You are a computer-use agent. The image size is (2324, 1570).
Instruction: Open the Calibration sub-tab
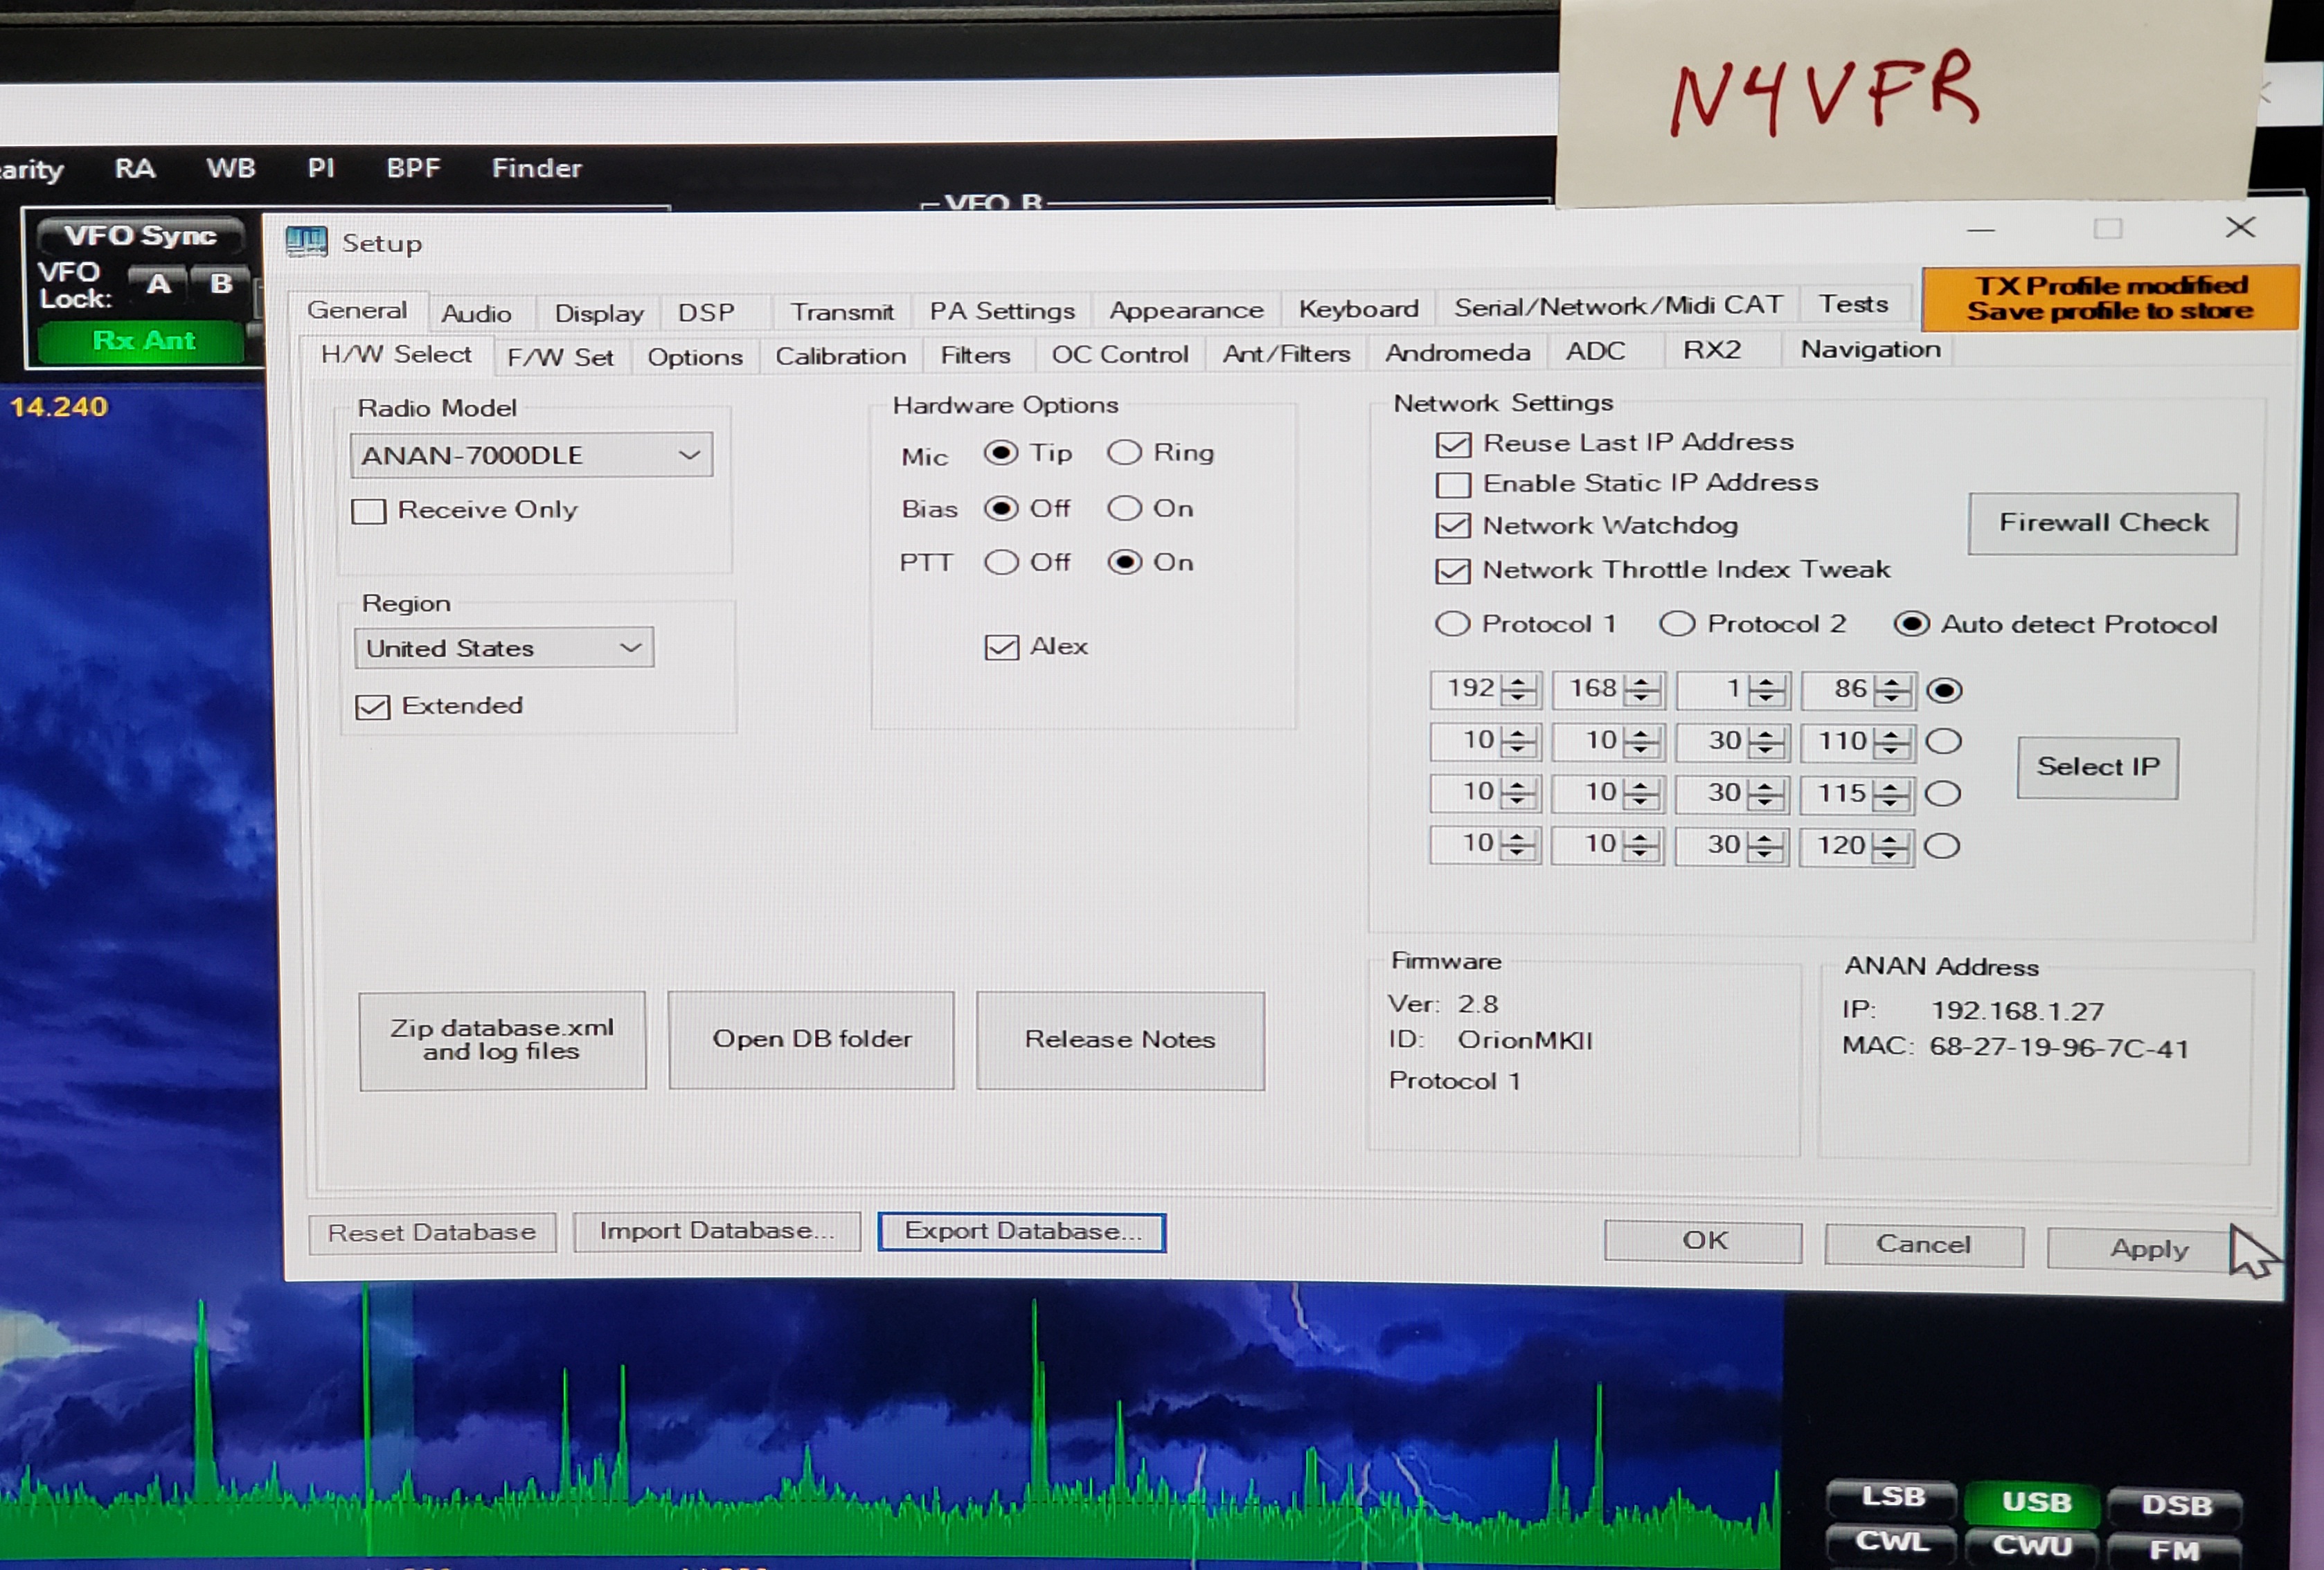(x=841, y=356)
